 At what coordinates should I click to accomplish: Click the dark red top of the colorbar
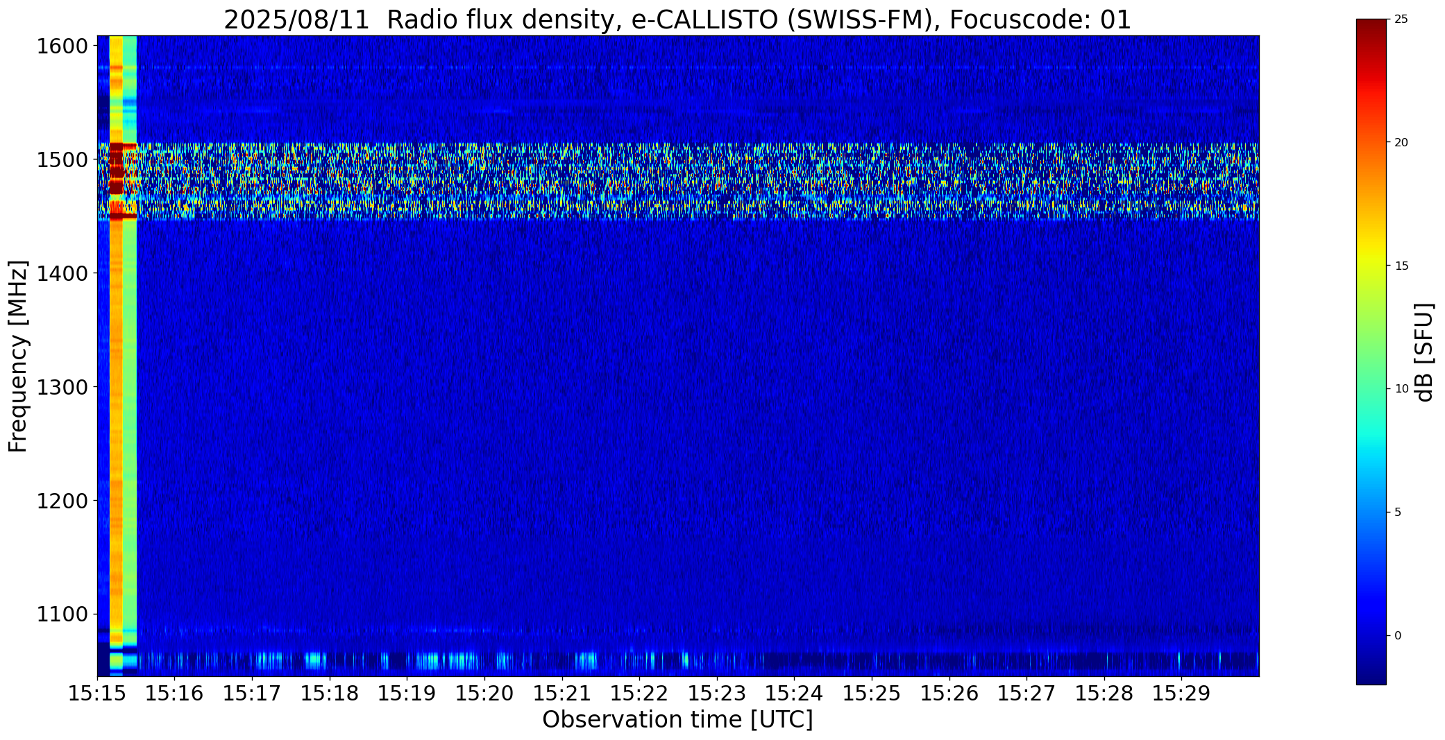pos(1371,31)
